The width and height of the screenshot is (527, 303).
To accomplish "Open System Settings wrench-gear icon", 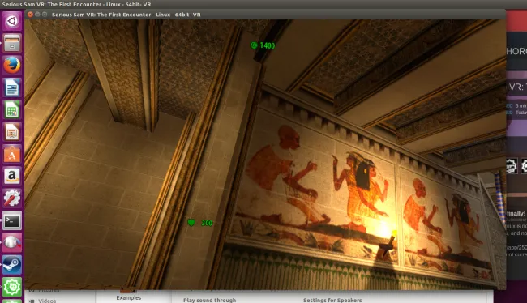I will pyautogui.click(x=12, y=198).
